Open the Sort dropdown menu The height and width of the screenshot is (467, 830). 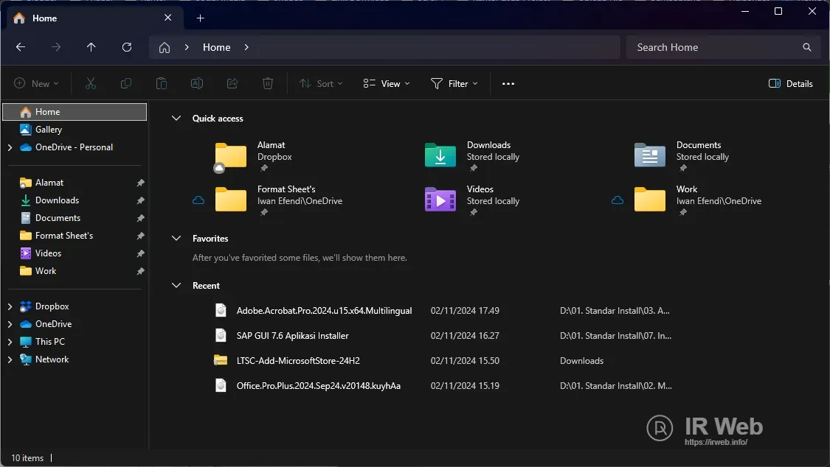(321, 83)
